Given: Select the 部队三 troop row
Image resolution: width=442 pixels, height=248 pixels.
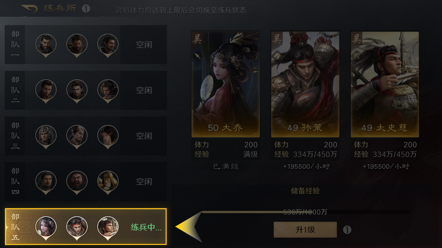Looking at the screenshot, I should 86,136.
